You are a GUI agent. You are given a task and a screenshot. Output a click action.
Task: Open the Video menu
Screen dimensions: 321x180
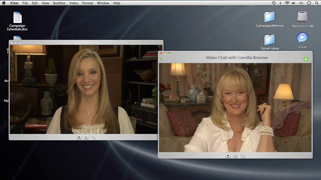74,3
